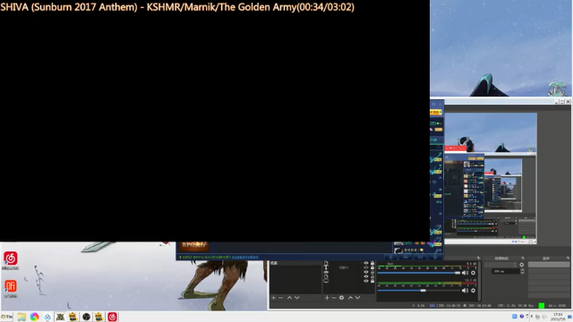The height and width of the screenshot is (322, 573).
Task: Open source properties gear in Sources panel
Action: (341, 298)
